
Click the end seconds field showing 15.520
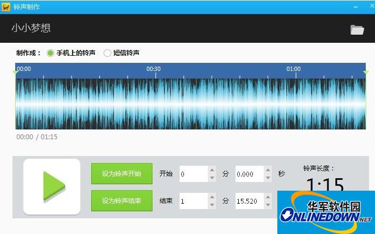click(x=250, y=201)
